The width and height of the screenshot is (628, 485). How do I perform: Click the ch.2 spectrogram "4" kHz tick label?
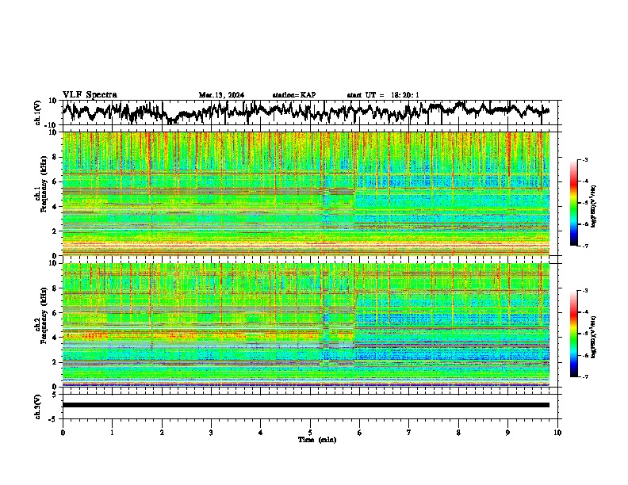coord(55,338)
